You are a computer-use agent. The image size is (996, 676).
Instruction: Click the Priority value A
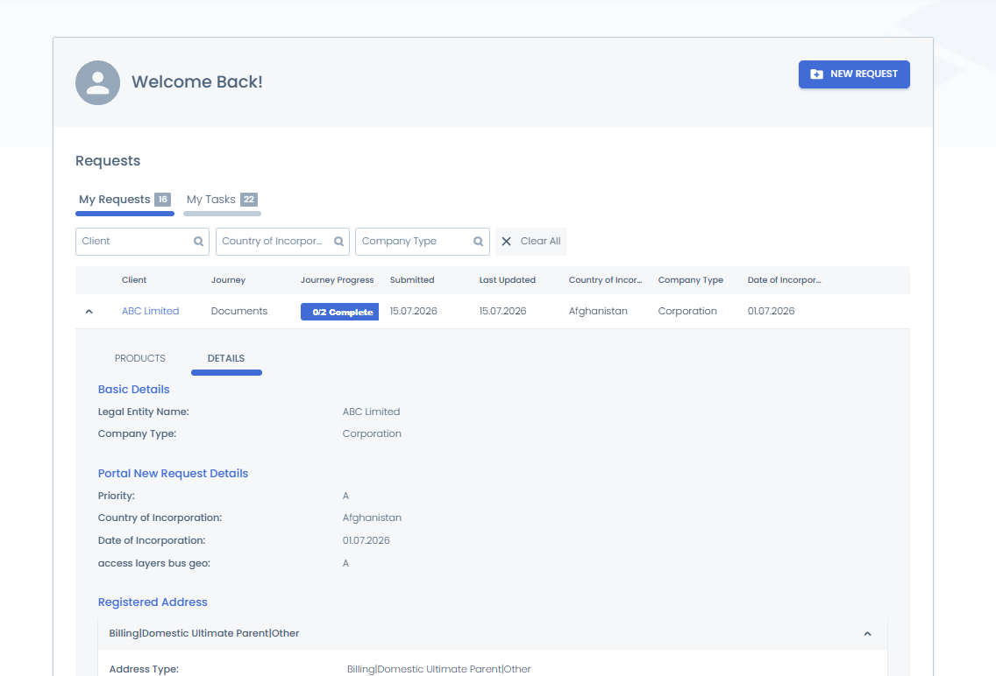(345, 496)
